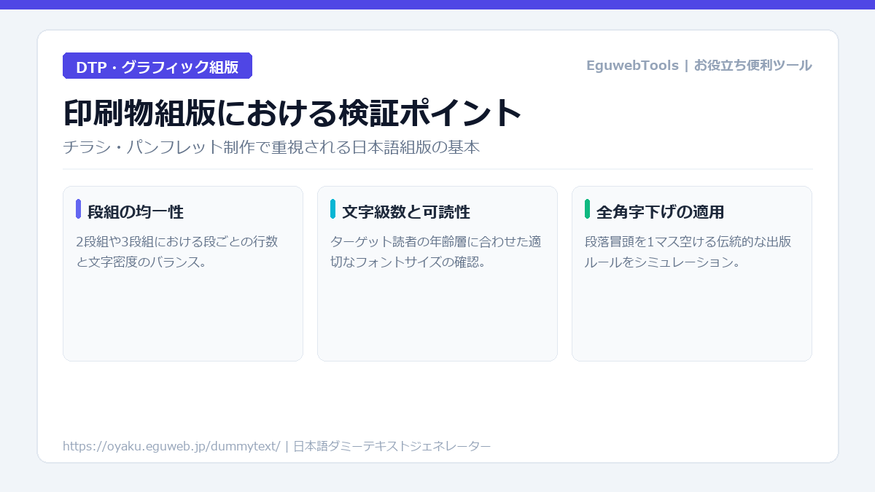Select the heading 印刷物組版における検証ポイント

point(292,113)
